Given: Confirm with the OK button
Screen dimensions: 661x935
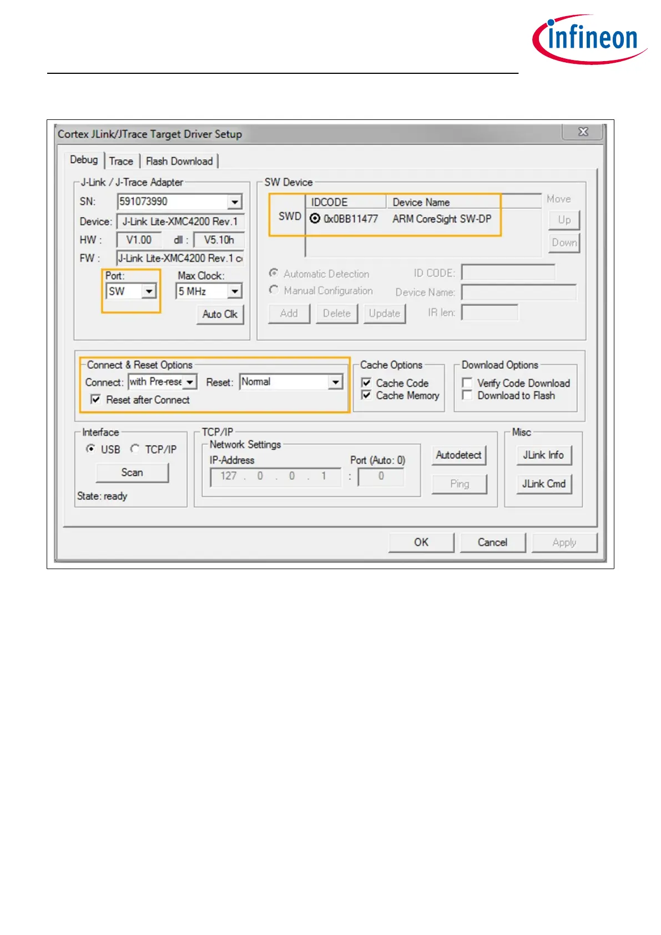Looking at the screenshot, I should [421, 542].
